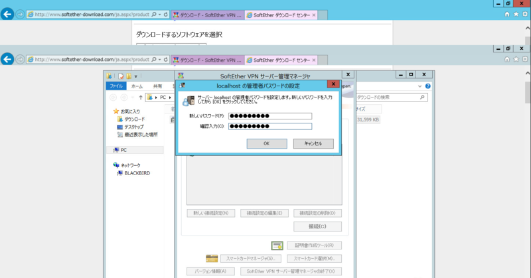Open スマートカードマネージャ(S)
Viewport: 531px width, 278px height.
[251, 259]
